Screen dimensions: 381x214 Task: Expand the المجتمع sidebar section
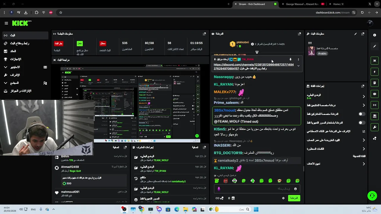5,83
